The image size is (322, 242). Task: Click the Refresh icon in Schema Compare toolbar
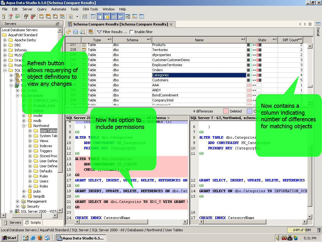tap(69, 32)
